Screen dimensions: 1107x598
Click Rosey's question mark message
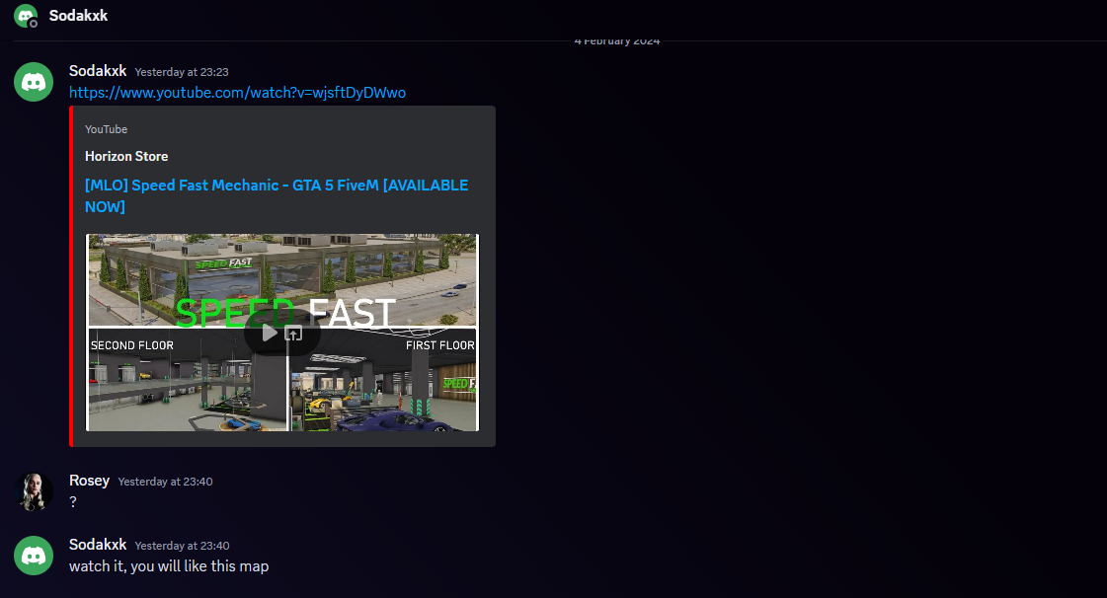pos(72,501)
